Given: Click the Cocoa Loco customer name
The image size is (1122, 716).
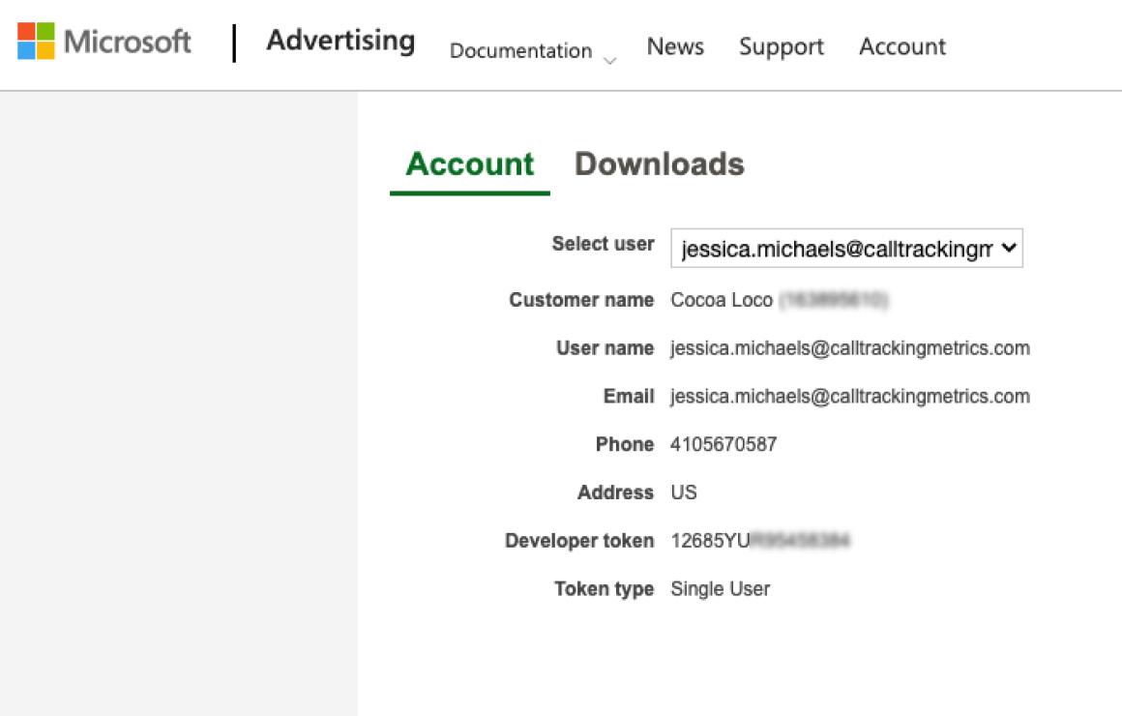Looking at the screenshot, I should pos(722,300).
